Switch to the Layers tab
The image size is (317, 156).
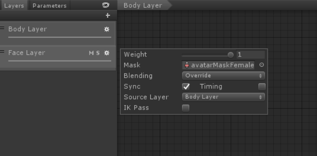[14, 6]
